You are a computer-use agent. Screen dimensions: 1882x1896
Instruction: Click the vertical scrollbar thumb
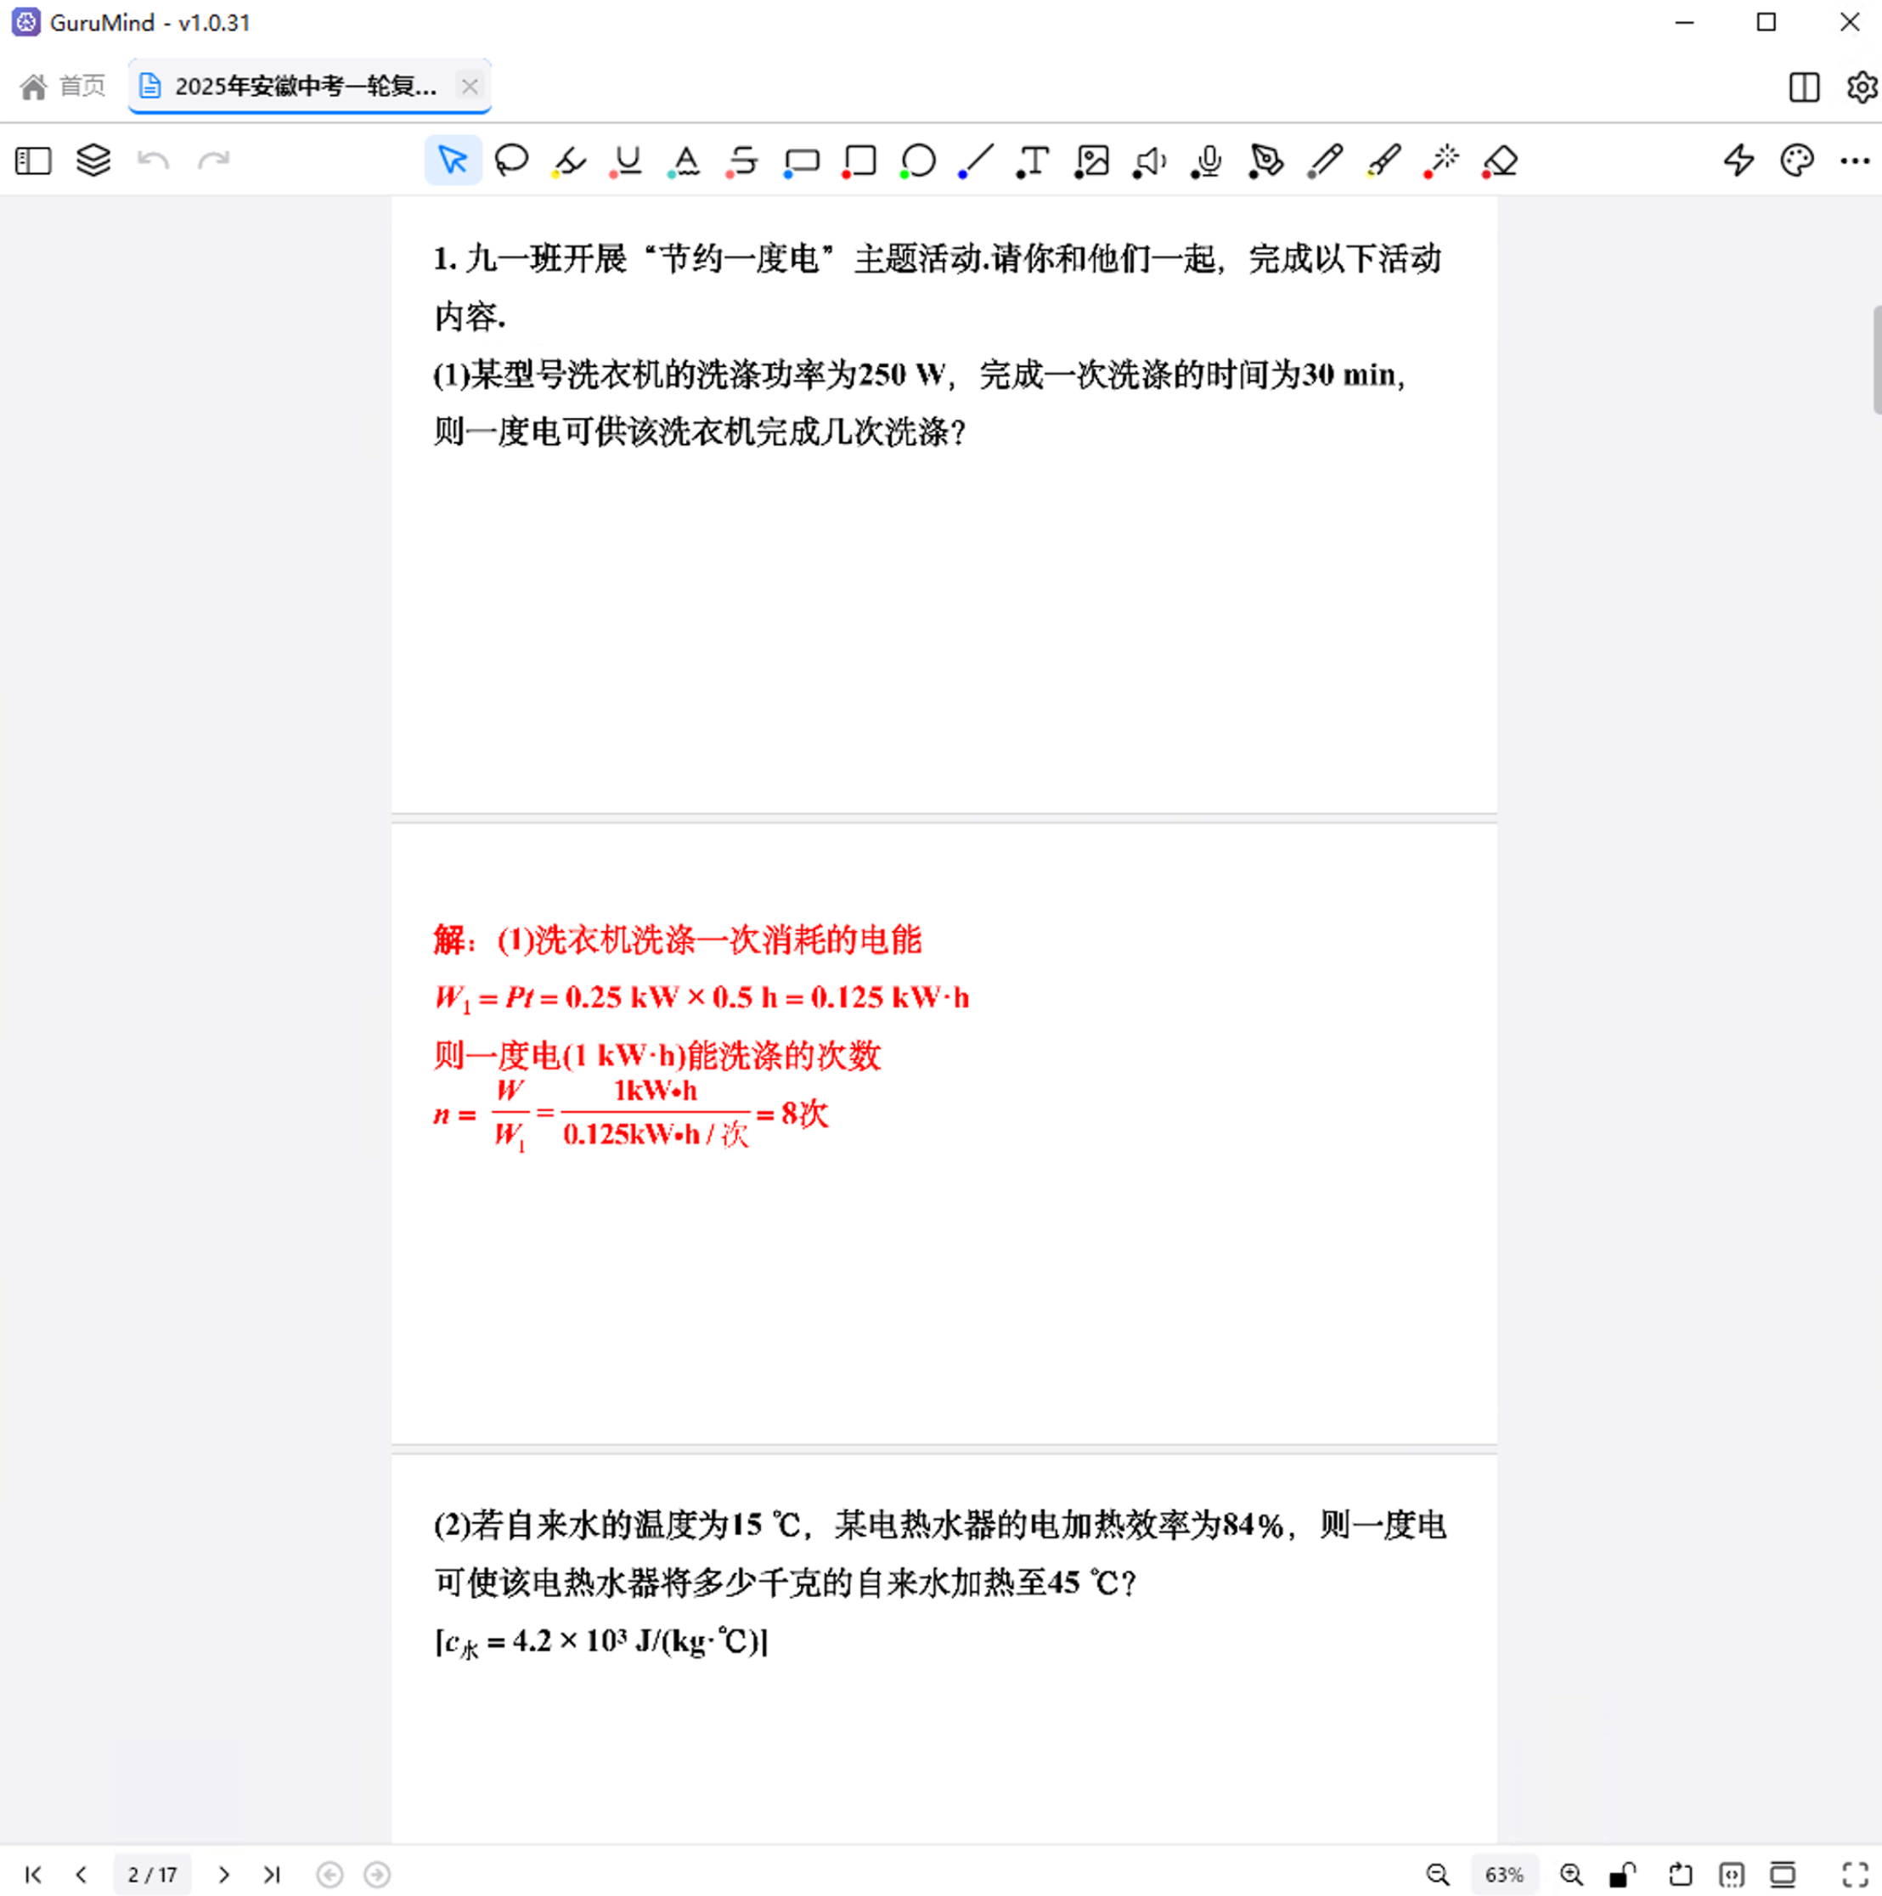[x=1876, y=360]
